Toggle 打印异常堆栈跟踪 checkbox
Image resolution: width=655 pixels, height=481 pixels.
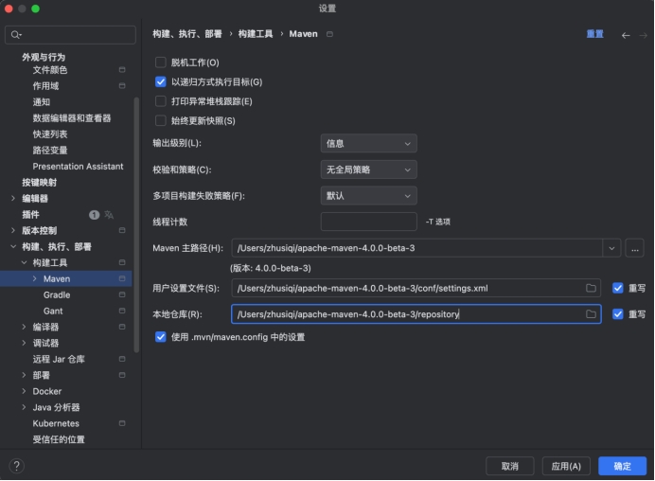[160, 101]
